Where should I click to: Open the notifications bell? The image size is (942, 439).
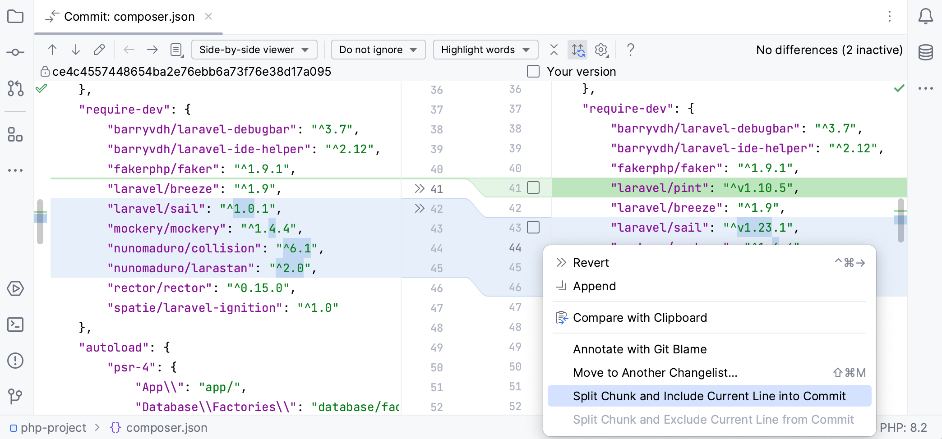click(x=926, y=16)
